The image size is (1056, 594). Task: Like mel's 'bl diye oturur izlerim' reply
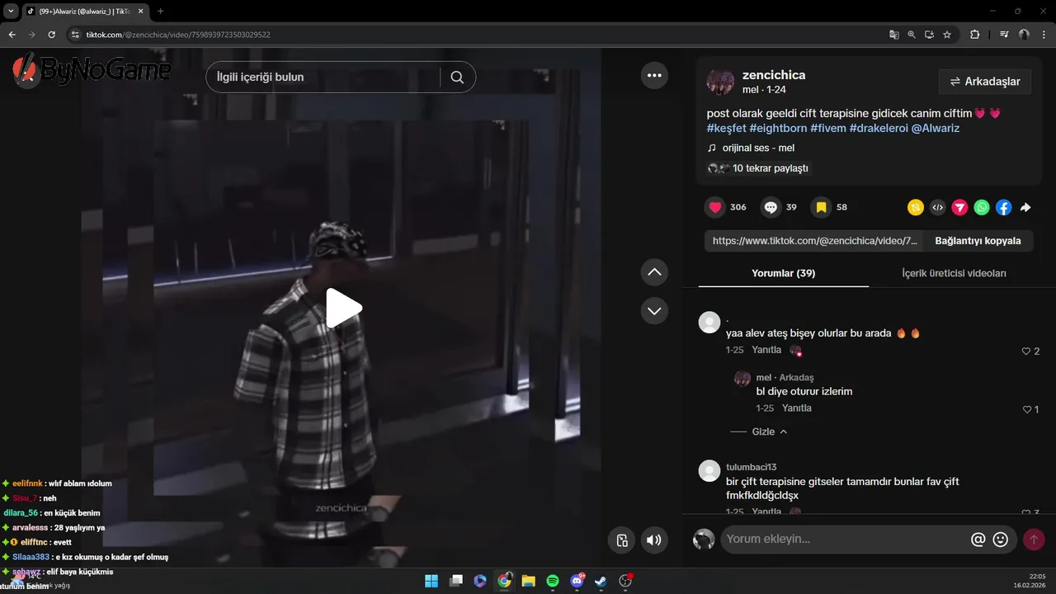pyautogui.click(x=1026, y=409)
